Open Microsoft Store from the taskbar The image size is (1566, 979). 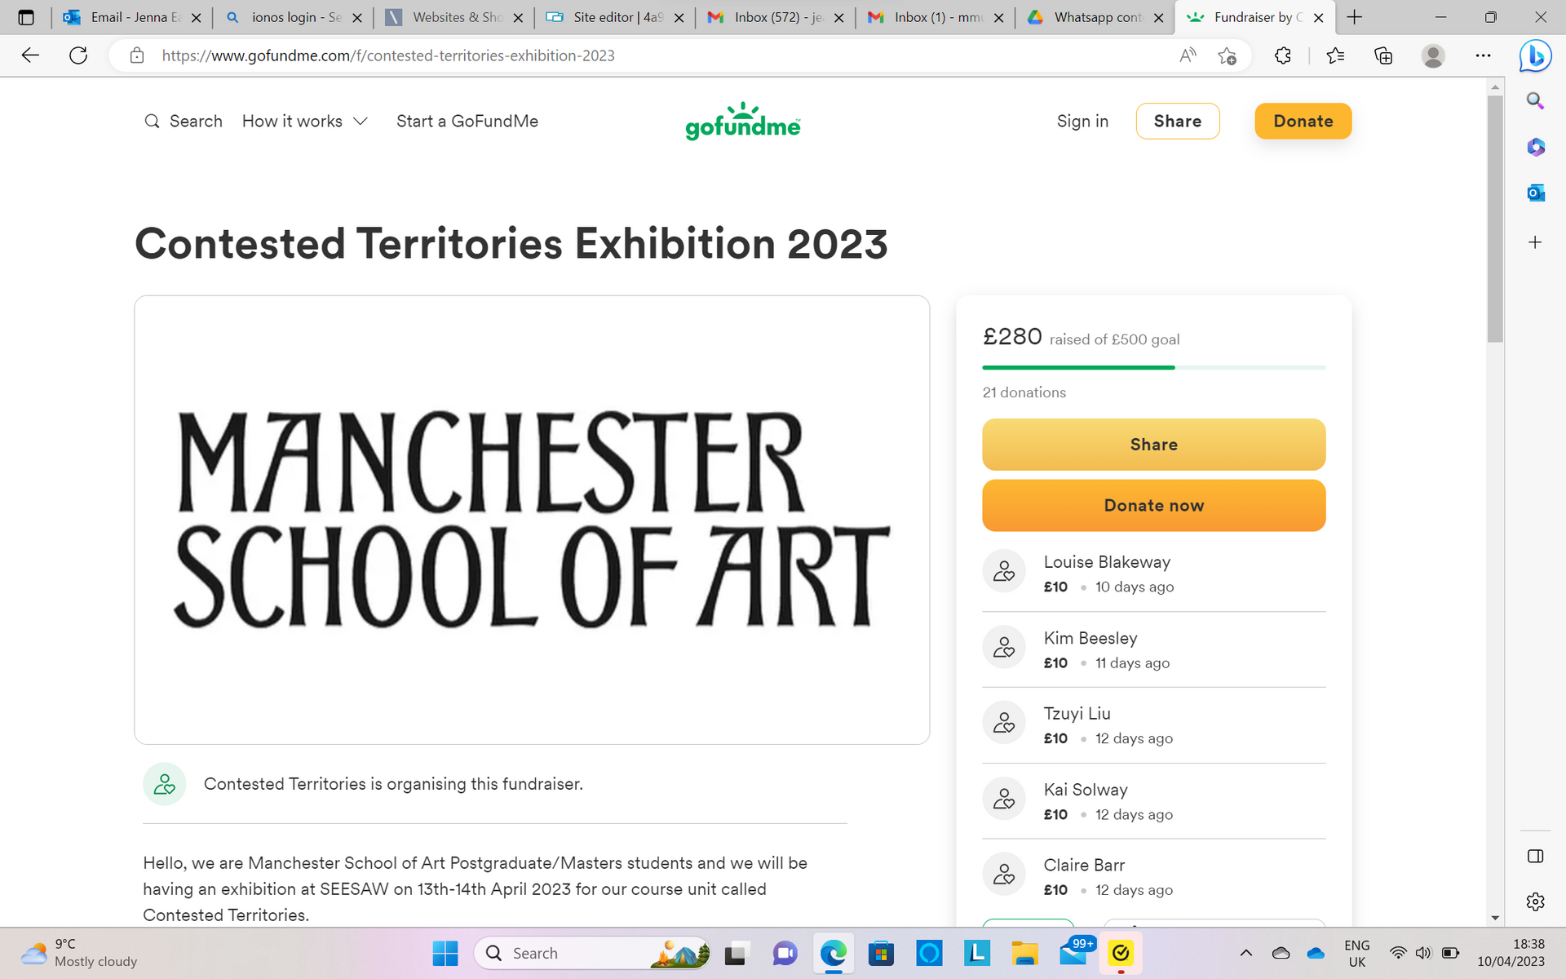click(881, 953)
